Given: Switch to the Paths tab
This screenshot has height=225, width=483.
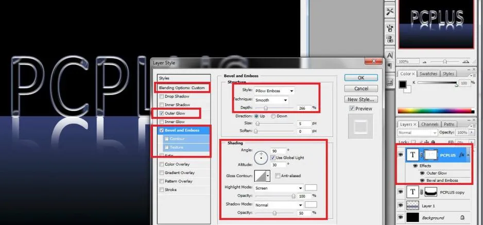Looking at the screenshot, I should 449,125.
